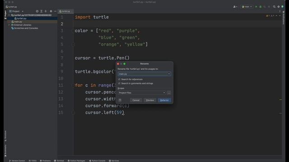Image resolution: width=289 pixels, height=162 pixels.
Task: Close the Rename dialog with red button
Action: click(x=118, y=64)
